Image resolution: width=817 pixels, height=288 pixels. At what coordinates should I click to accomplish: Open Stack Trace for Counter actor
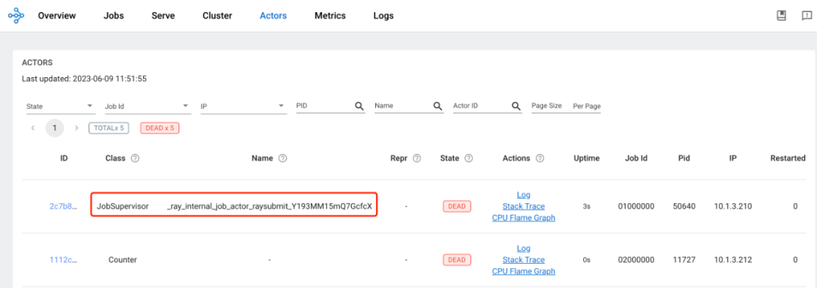click(523, 260)
